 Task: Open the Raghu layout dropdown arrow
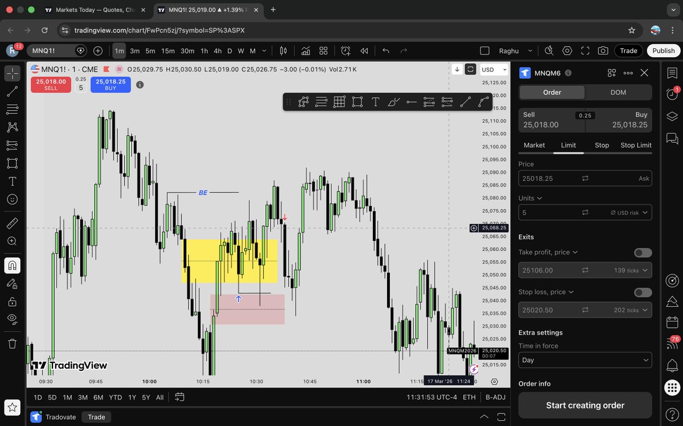pyautogui.click(x=530, y=51)
